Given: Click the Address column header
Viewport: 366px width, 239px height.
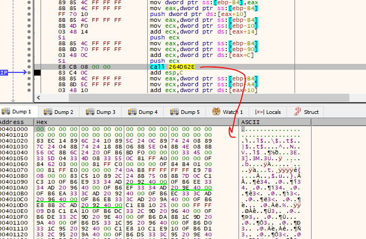Looking at the screenshot, I should 17,122.
